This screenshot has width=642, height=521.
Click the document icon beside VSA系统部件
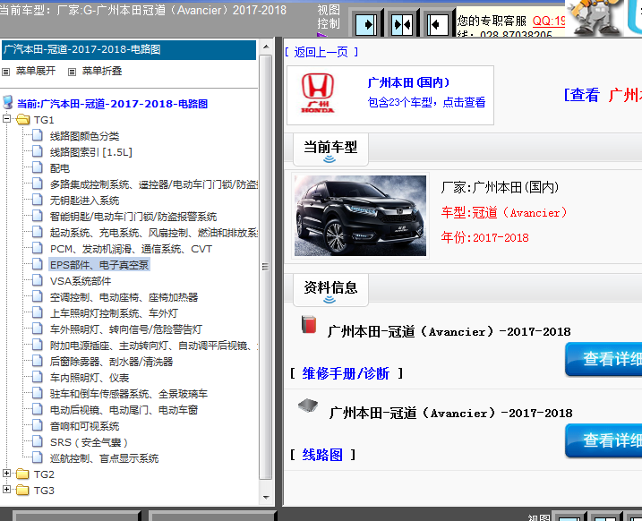pos(38,280)
